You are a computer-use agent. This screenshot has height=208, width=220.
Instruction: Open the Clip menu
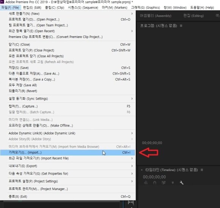(55, 8)
